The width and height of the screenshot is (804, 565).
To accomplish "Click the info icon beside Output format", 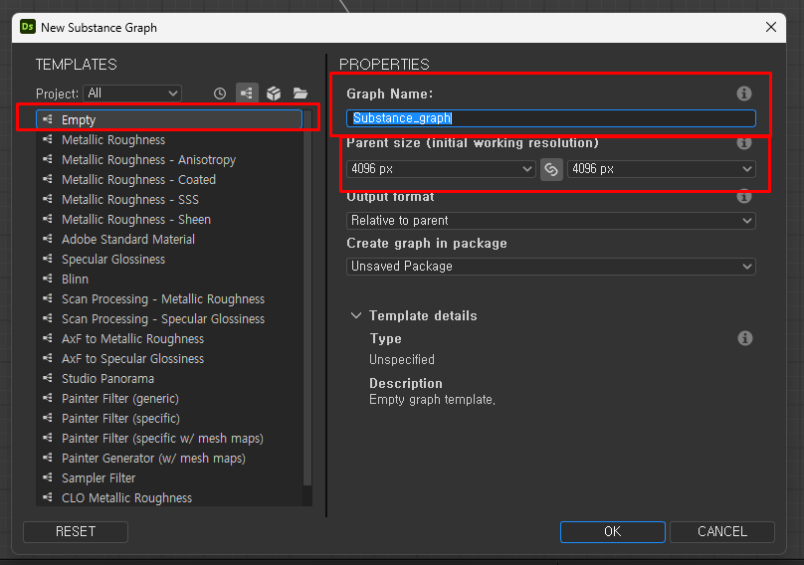I will 744,196.
